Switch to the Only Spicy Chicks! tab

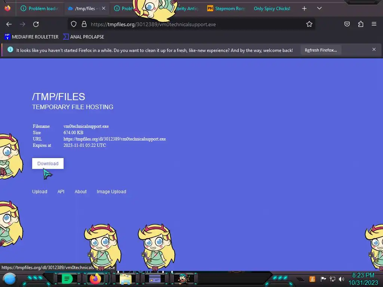pos(272,9)
